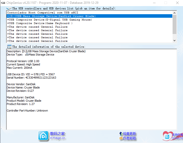Screen dimensions: 183x143
Task: Click the USB devices list header icon
Action: (9, 8)
